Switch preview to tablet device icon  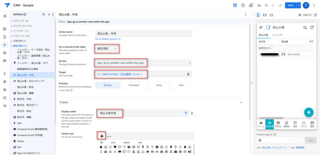265,15
